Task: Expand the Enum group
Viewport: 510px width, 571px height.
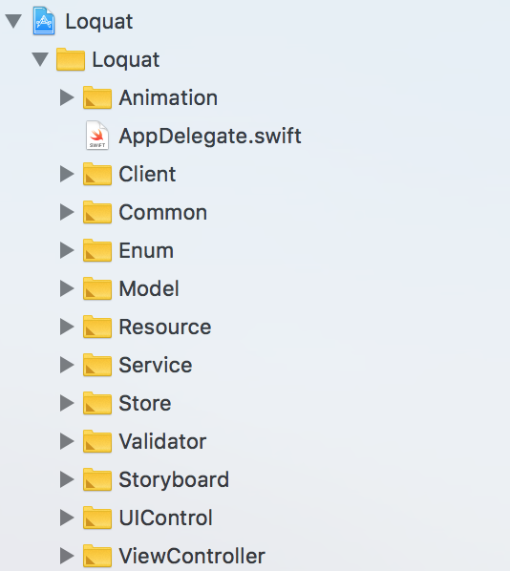Action: coord(67,250)
